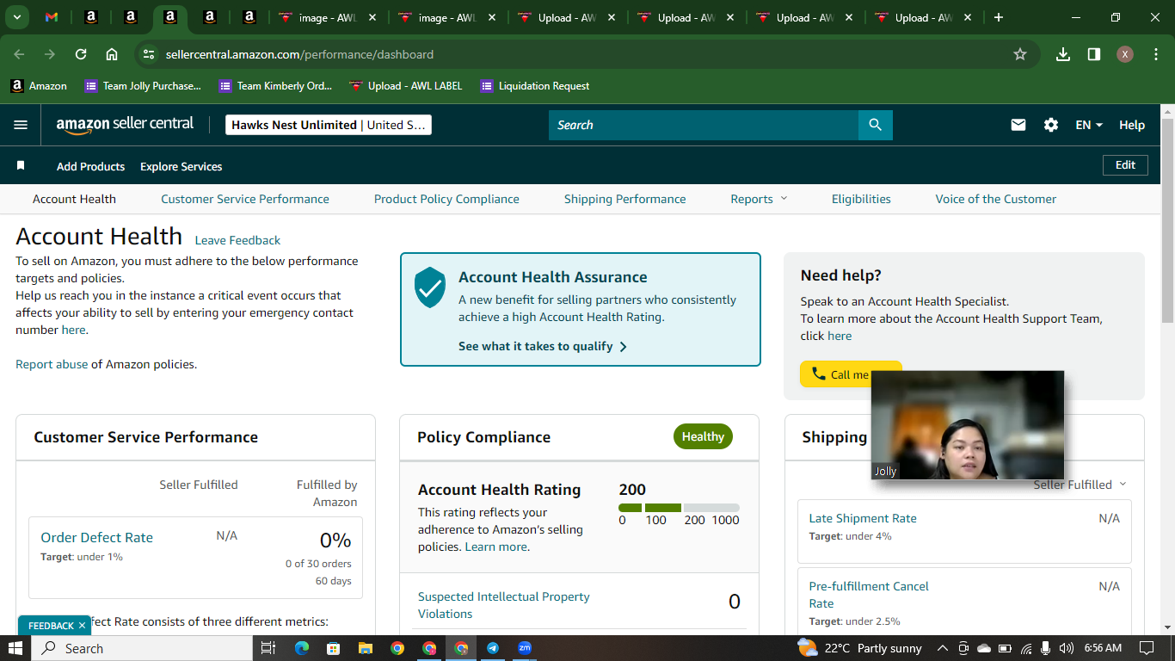Open Microsoft Store from the taskbar
The height and width of the screenshot is (661, 1175).
click(333, 648)
